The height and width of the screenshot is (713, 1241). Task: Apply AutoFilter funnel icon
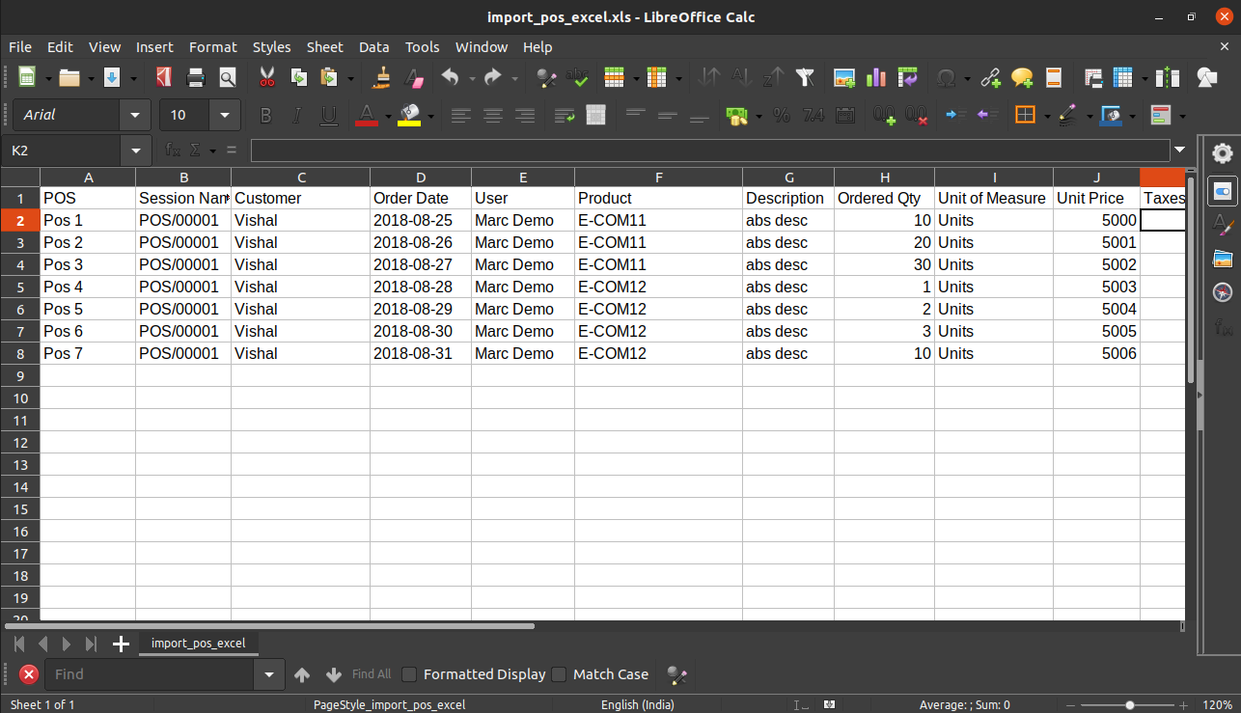[x=804, y=78]
